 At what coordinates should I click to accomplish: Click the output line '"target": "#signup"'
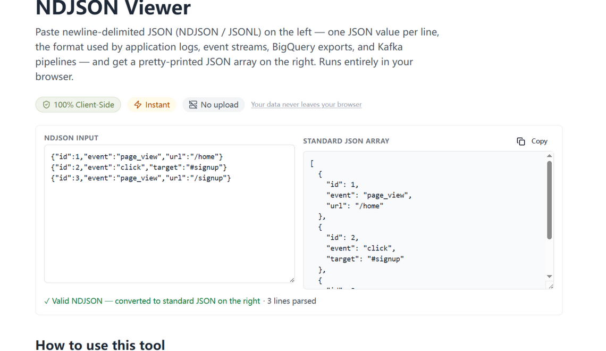365,259
